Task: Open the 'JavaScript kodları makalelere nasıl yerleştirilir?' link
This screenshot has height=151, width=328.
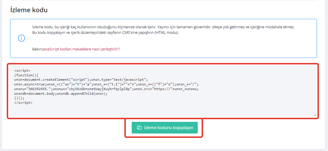Action: [x=81, y=49]
